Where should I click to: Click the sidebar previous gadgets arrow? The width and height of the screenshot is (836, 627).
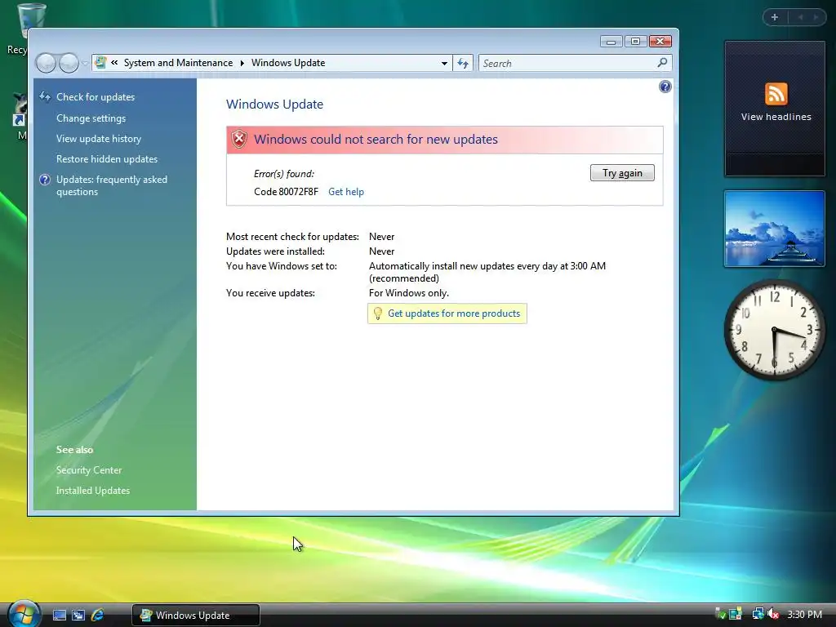click(x=800, y=17)
